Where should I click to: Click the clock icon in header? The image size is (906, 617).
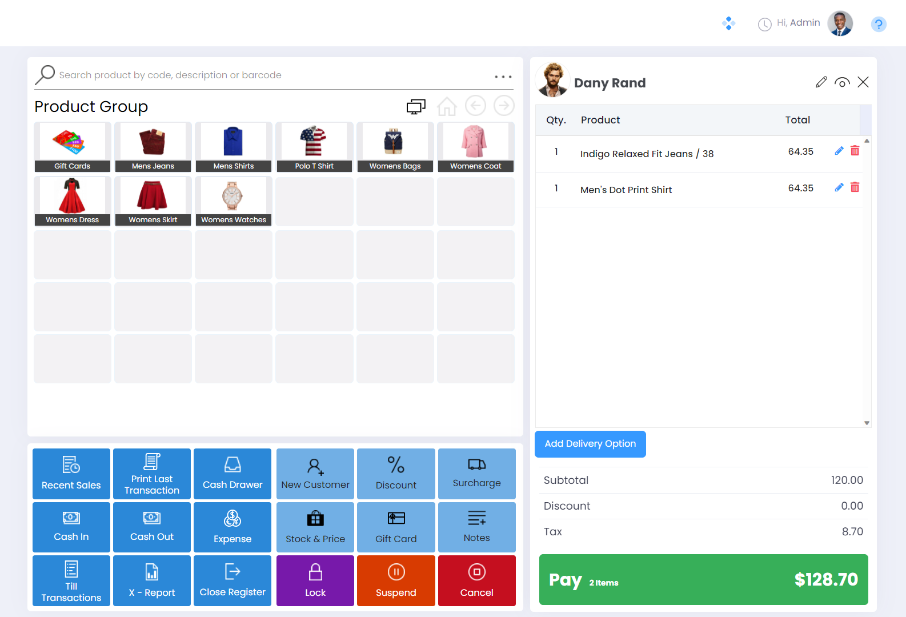coord(764,24)
